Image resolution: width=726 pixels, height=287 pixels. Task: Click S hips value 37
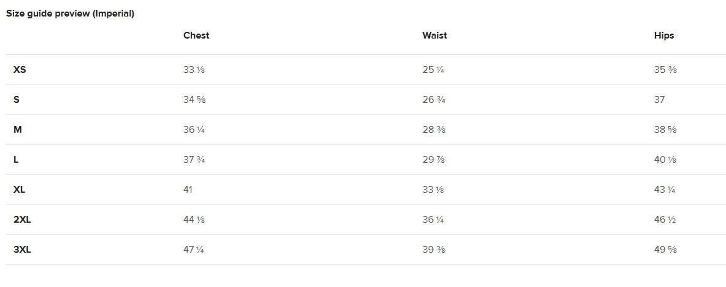659,100
